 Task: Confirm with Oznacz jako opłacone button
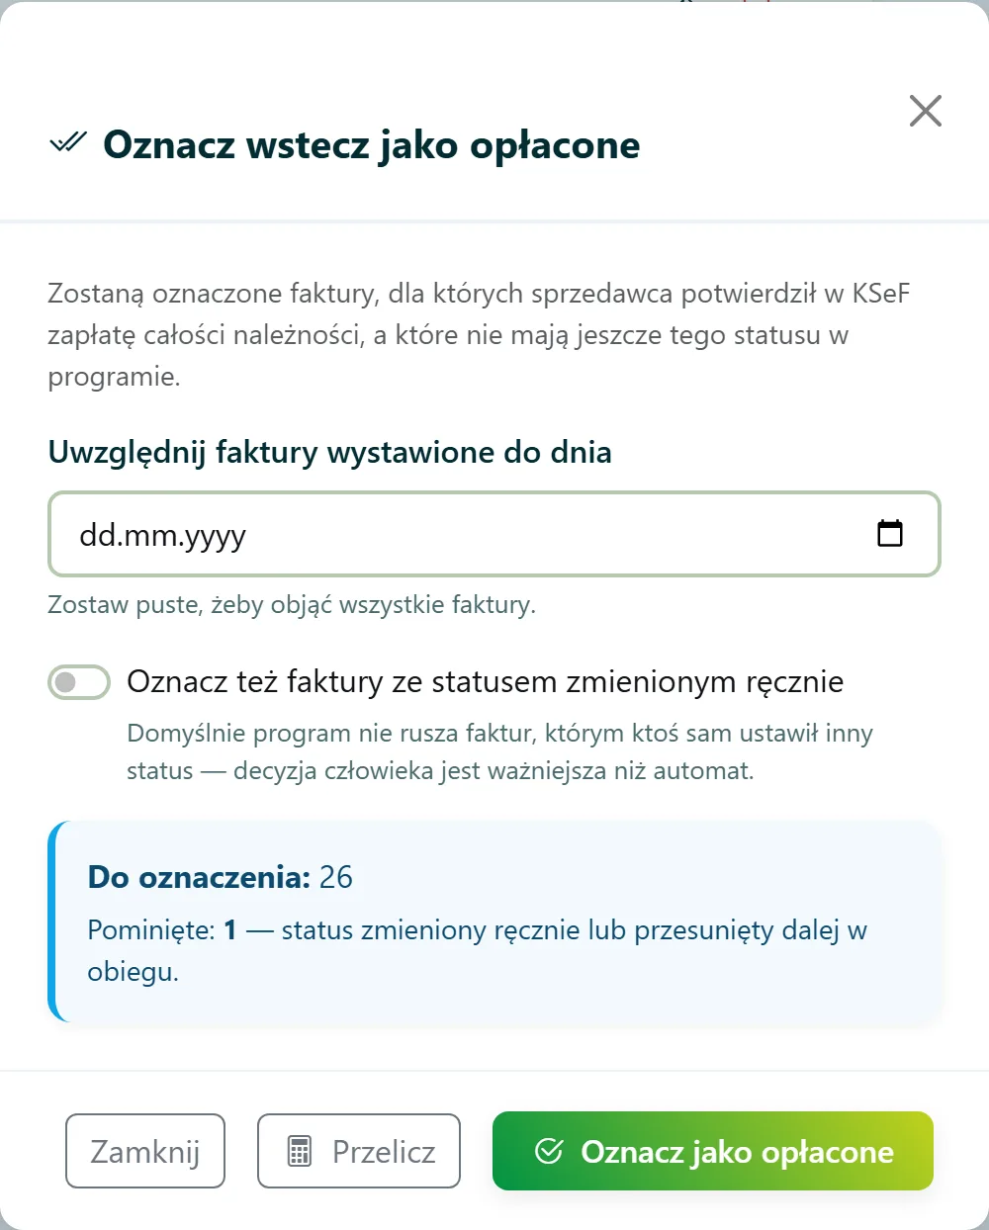coord(713,1151)
